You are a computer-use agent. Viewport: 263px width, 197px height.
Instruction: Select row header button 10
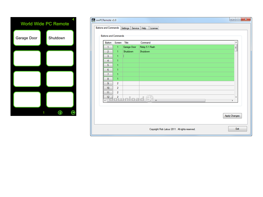108,88
